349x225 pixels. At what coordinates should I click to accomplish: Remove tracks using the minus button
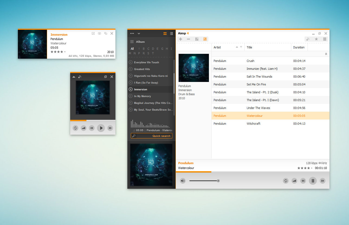click(x=189, y=39)
